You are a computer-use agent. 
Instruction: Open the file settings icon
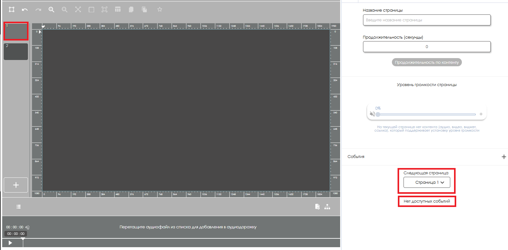click(x=318, y=207)
